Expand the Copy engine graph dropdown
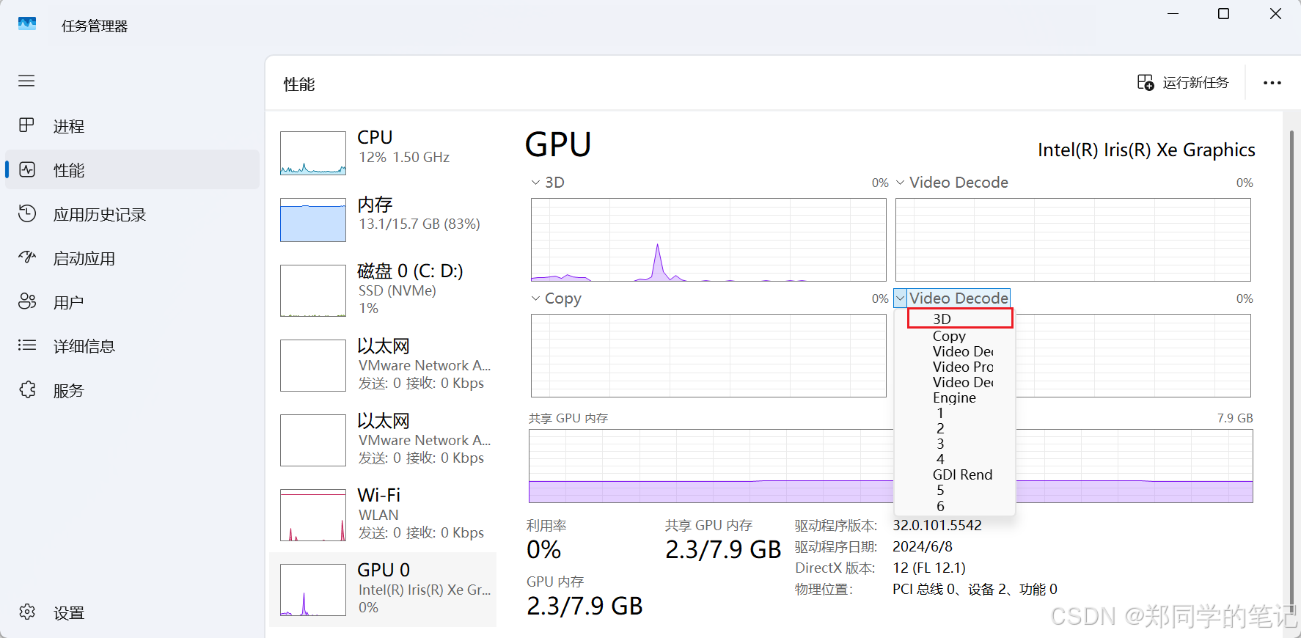Viewport: 1301px width, 638px height. pos(535,298)
